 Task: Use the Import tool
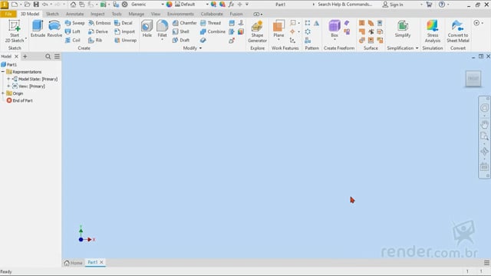[x=124, y=31]
